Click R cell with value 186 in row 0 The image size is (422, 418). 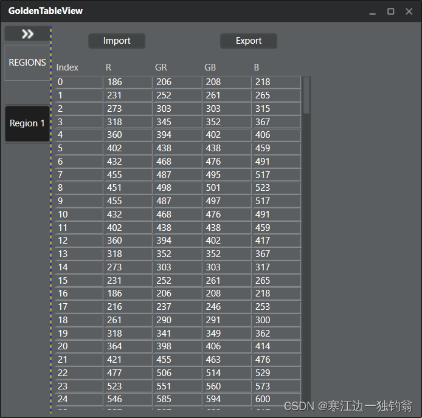(x=127, y=82)
